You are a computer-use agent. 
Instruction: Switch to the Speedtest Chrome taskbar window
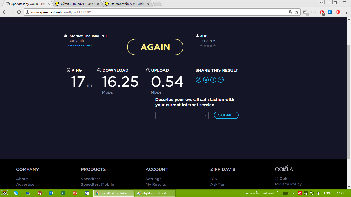click(114, 193)
